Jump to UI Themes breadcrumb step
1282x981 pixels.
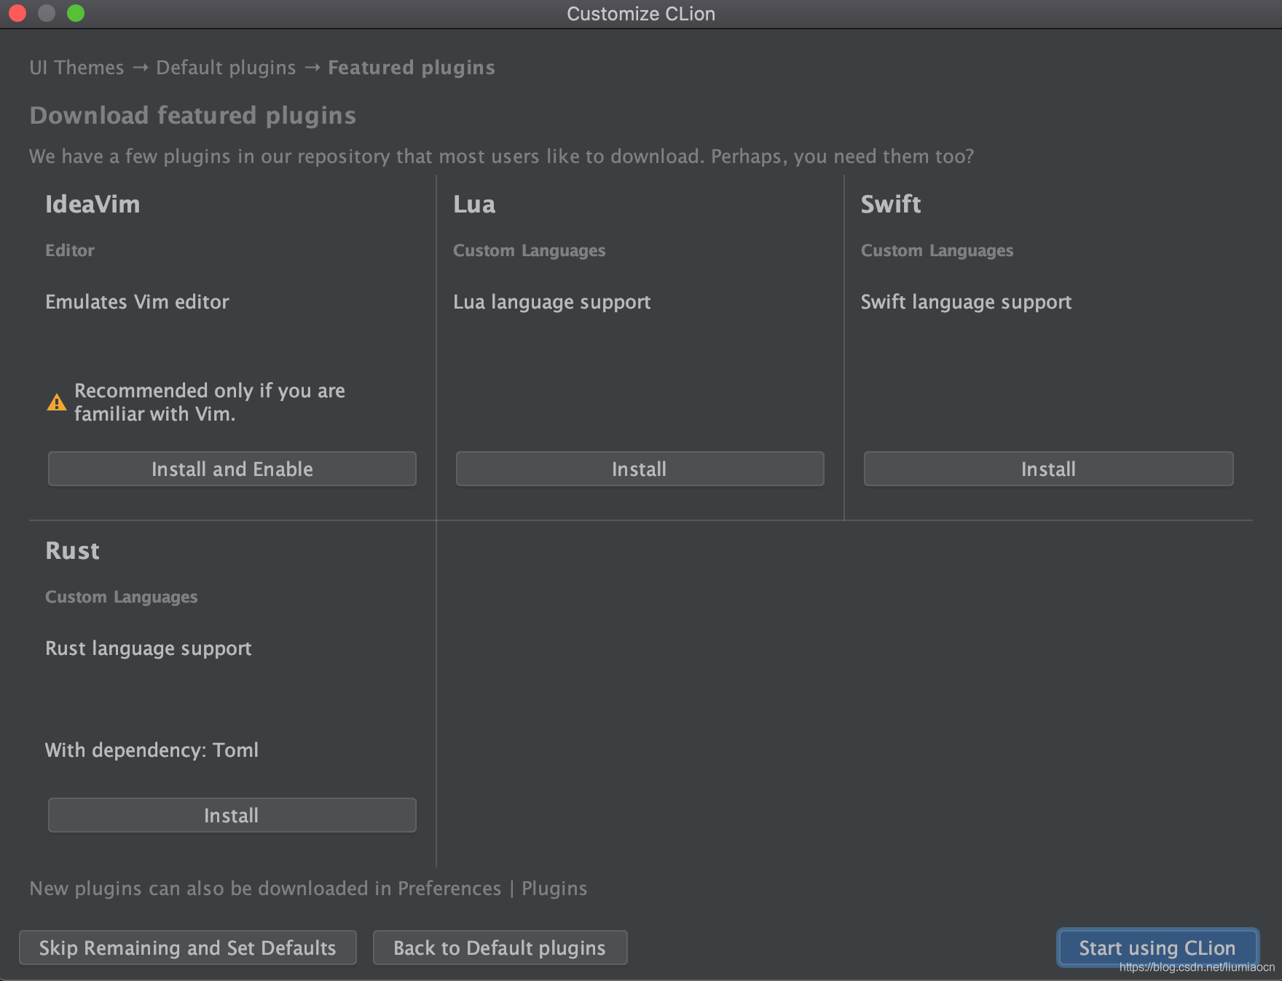pos(76,68)
